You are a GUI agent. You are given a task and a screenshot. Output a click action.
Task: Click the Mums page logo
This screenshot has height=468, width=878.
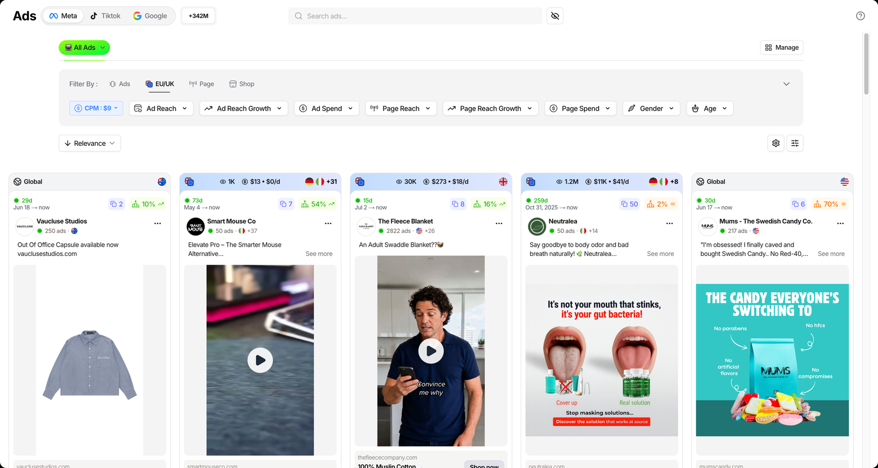tap(707, 226)
